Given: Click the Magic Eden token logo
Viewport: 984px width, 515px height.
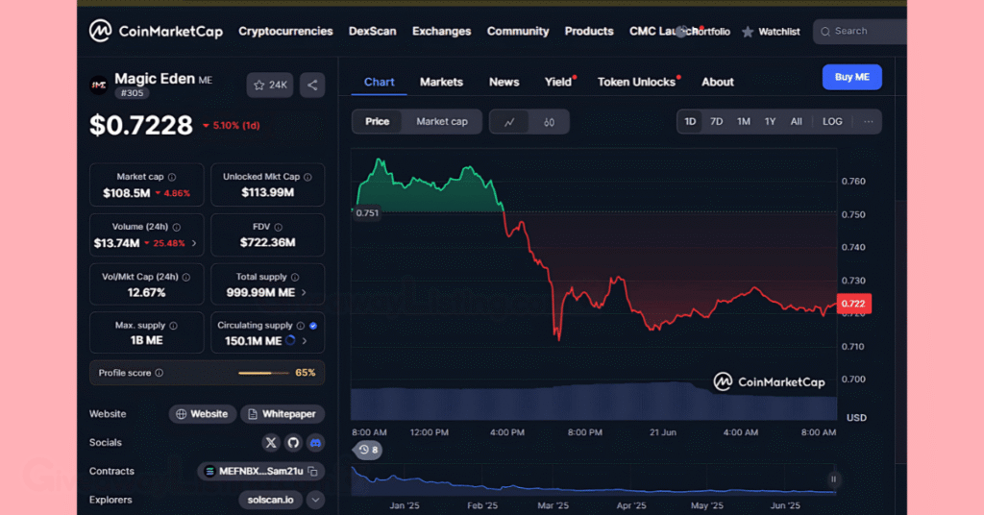Looking at the screenshot, I should pos(99,85).
